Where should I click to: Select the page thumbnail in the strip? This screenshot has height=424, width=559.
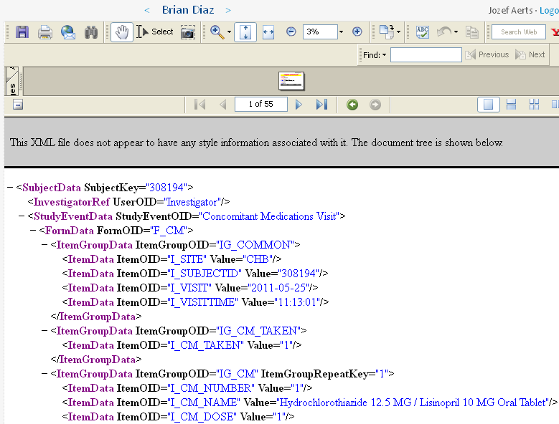click(292, 81)
